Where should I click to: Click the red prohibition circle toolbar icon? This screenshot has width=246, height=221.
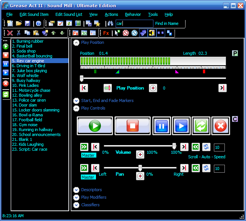pos(126,33)
